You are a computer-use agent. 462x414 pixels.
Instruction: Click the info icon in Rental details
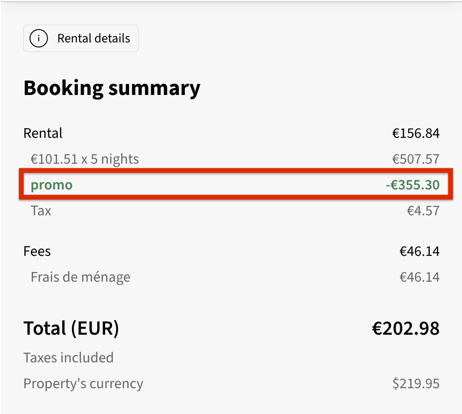(39, 38)
